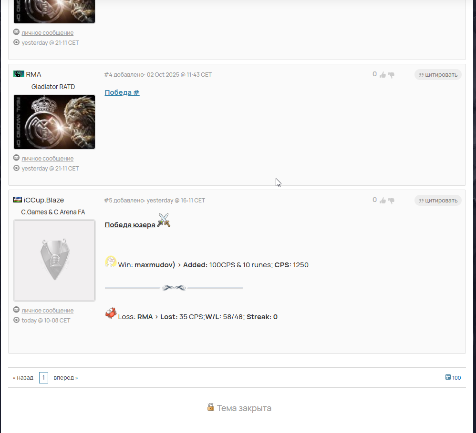476x433 pixels.
Task: Open the posts-per-page 100 selector
Action: (456, 378)
